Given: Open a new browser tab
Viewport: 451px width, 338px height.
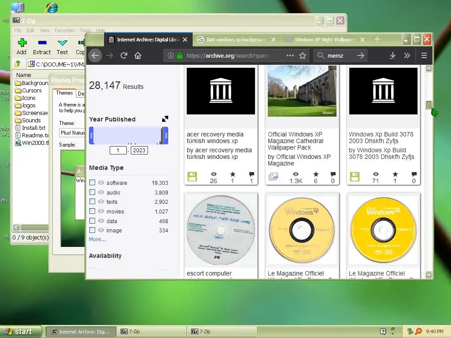Looking at the screenshot, I should (x=377, y=39).
